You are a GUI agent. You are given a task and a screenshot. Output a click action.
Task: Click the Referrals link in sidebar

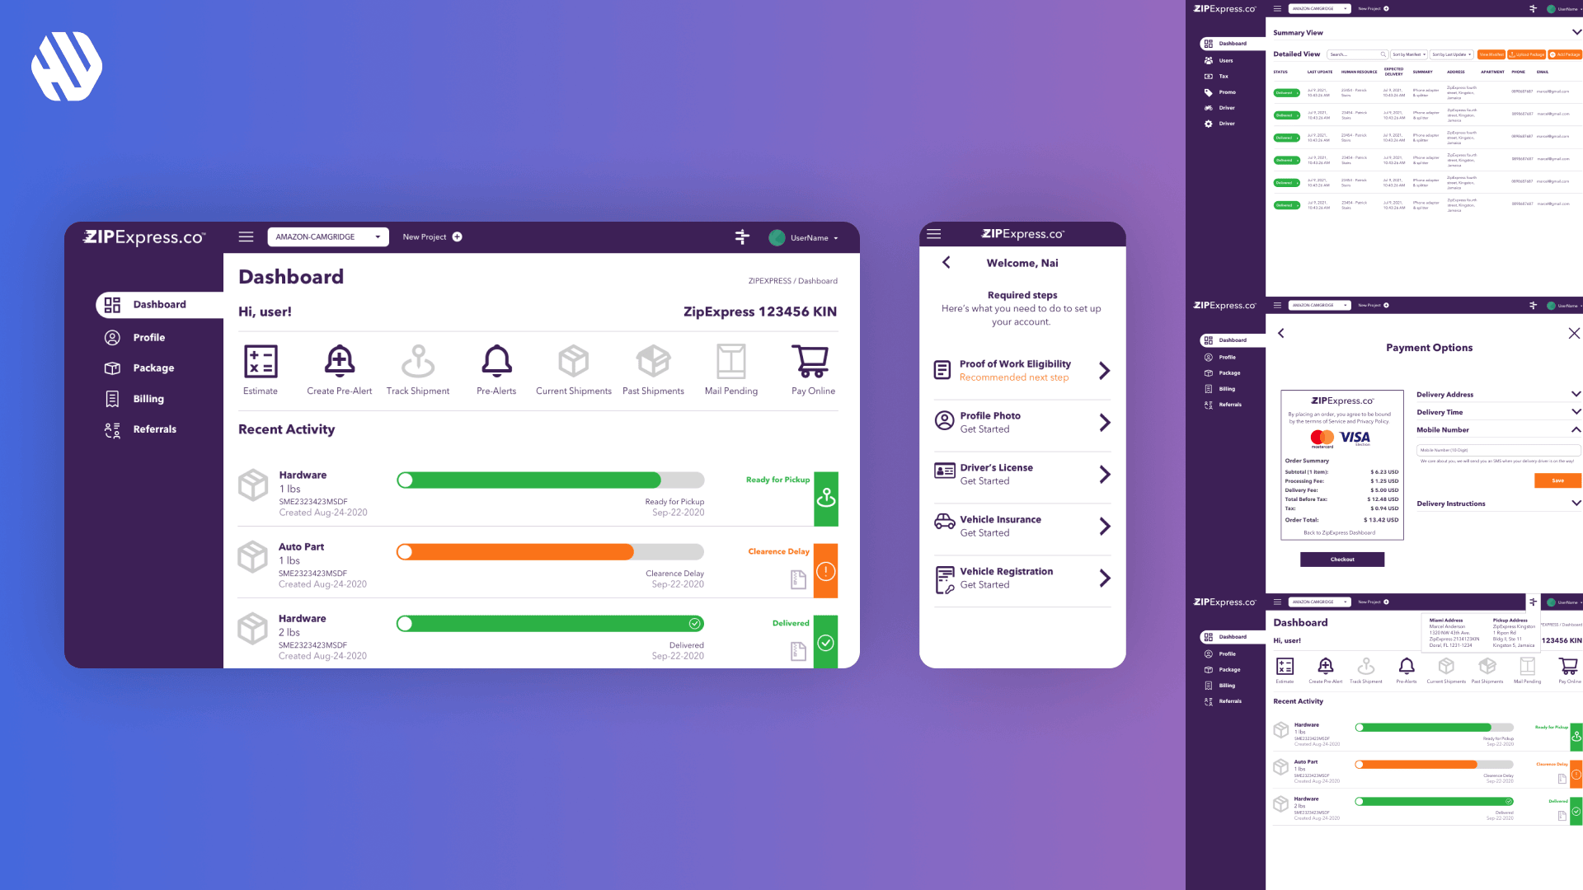pos(153,429)
